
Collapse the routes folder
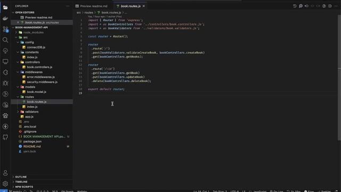29,97
